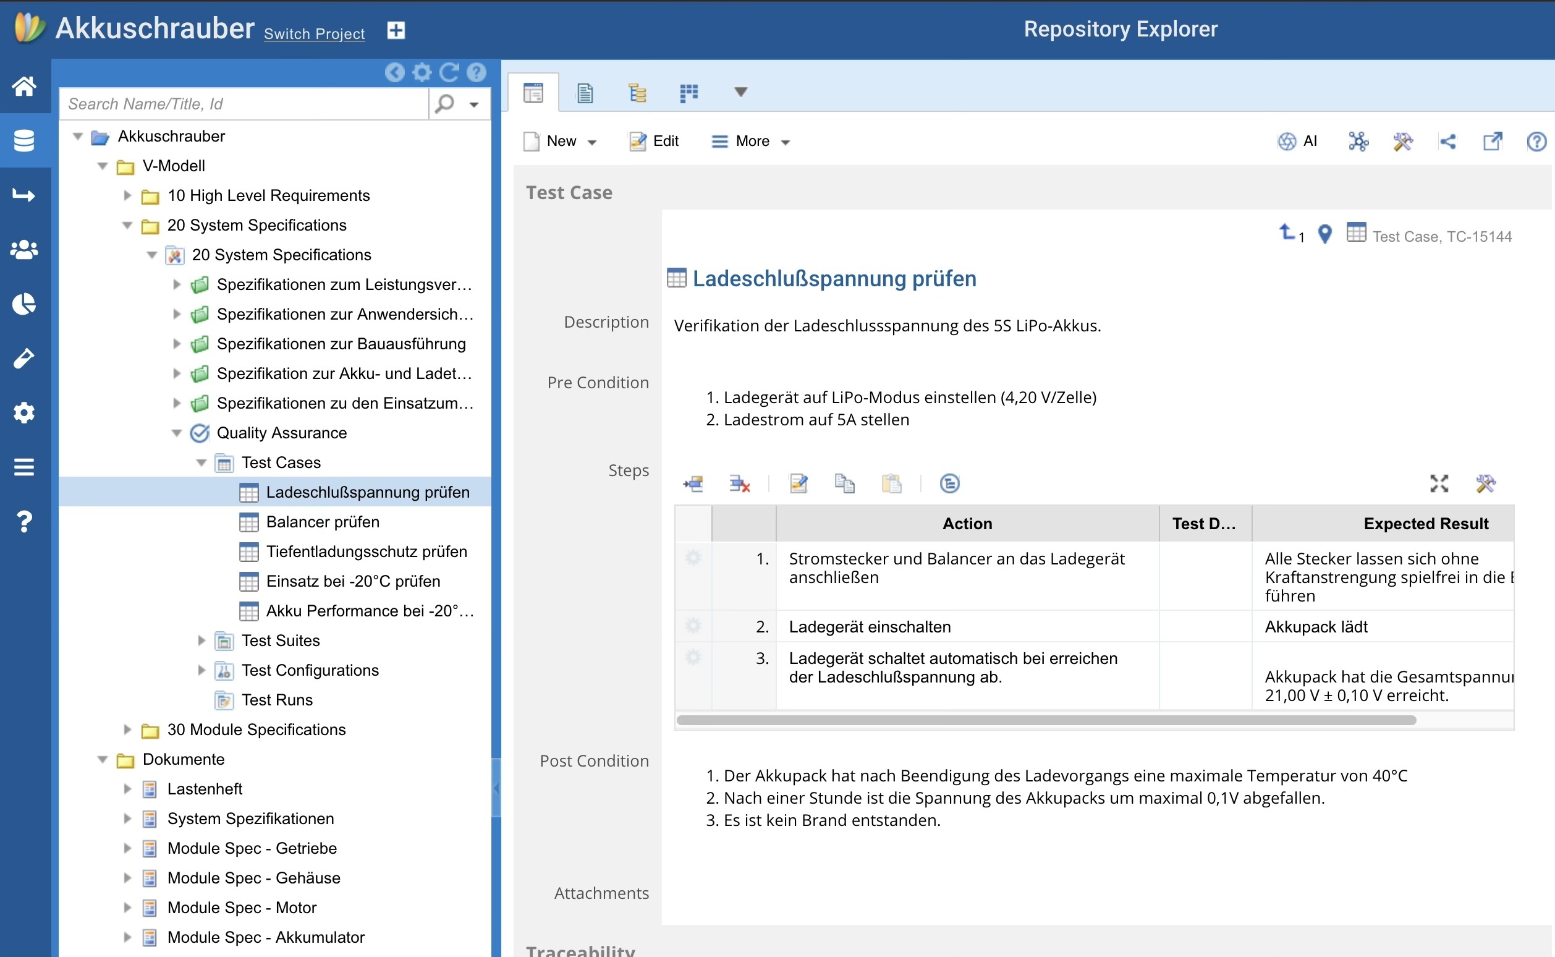Expand 30 Module Specifications folder

click(x=127, y=729)
